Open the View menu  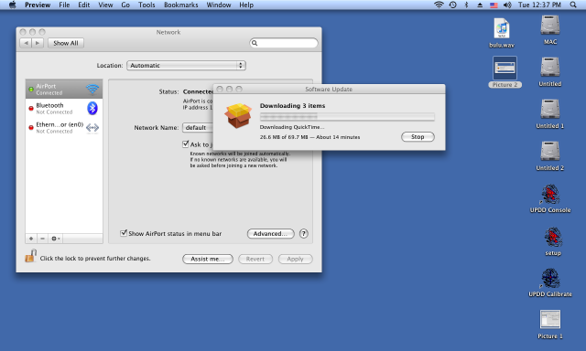tap(105, 5)
